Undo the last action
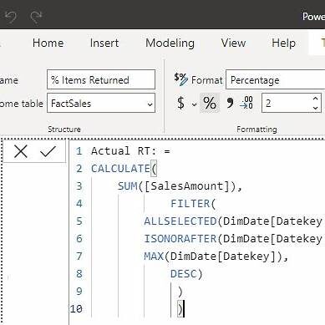Image resolution: width=325 pixels, height=325 pixels. pyautogui.click(x=11, y=17)
